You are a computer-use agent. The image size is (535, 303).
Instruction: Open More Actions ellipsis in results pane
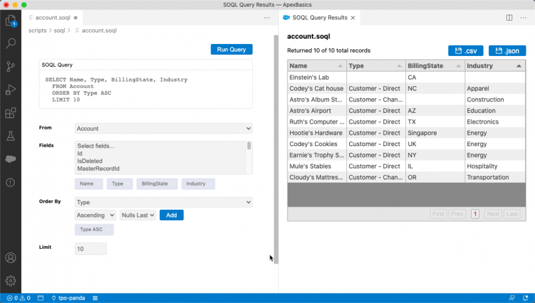click(x=524, y=18)
